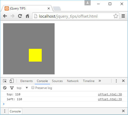The image size is (128, 115).
Task: Close the bottom Console drawer
Action: point(123,111)
